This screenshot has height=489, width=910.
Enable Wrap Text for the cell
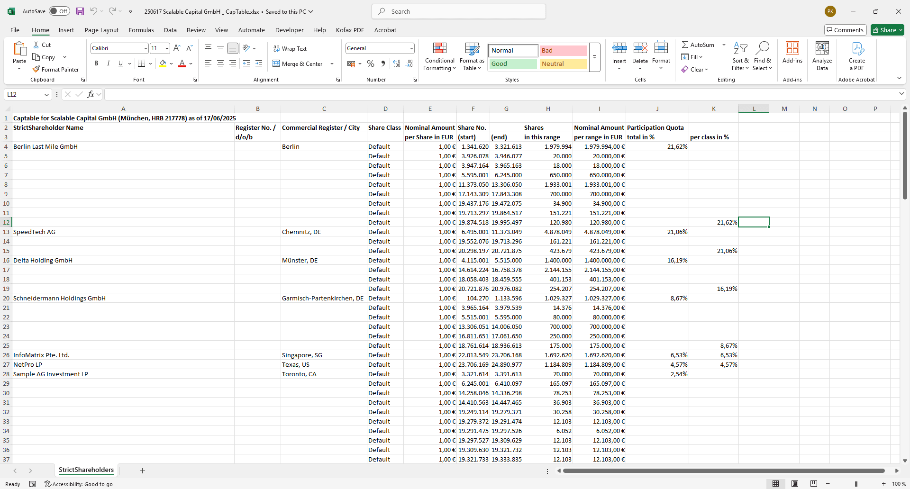[291, 48]
